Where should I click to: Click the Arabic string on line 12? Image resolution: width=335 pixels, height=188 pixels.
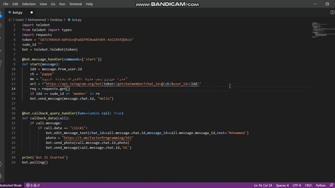coord(84,79)
